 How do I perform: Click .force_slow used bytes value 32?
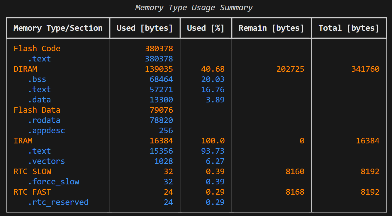(168, 182)
